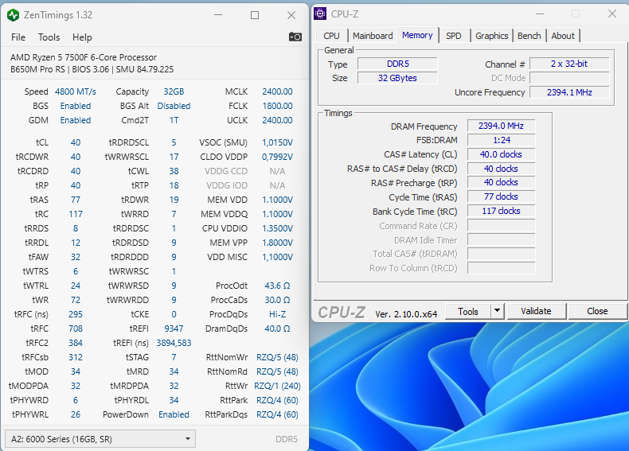Image resolution: width=629 pixels, height=451 pixels.
Task: Click the Type field showing DDR5
Action: point(397,64)
